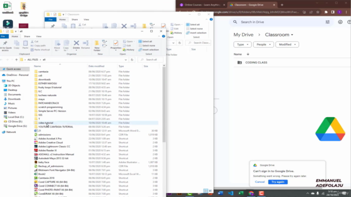Click Select none in front Explorer ribbon
Screen dimensions: 351x197
click(146, 45)
